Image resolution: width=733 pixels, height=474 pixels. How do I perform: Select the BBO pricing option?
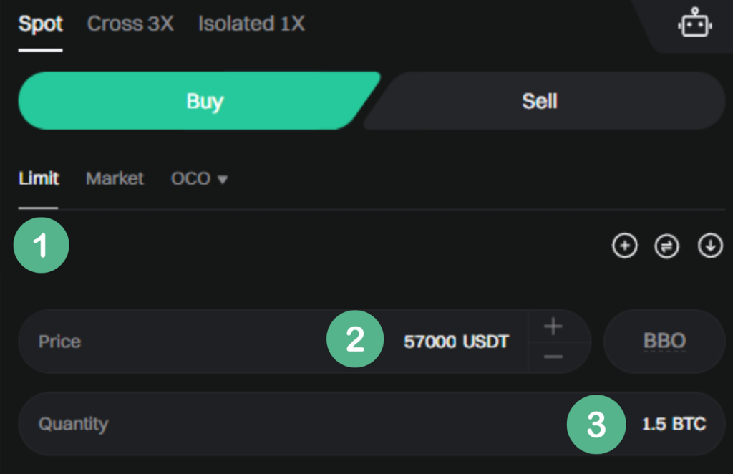pos(664,341)
